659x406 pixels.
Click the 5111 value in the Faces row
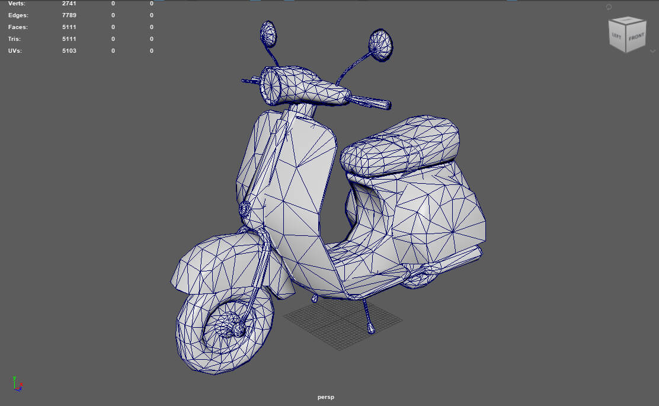(x=69, y=27)
